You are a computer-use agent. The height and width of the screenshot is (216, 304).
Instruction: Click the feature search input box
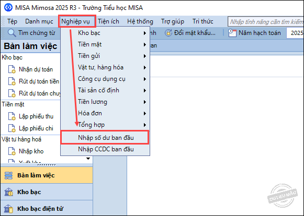coord(266,21)
